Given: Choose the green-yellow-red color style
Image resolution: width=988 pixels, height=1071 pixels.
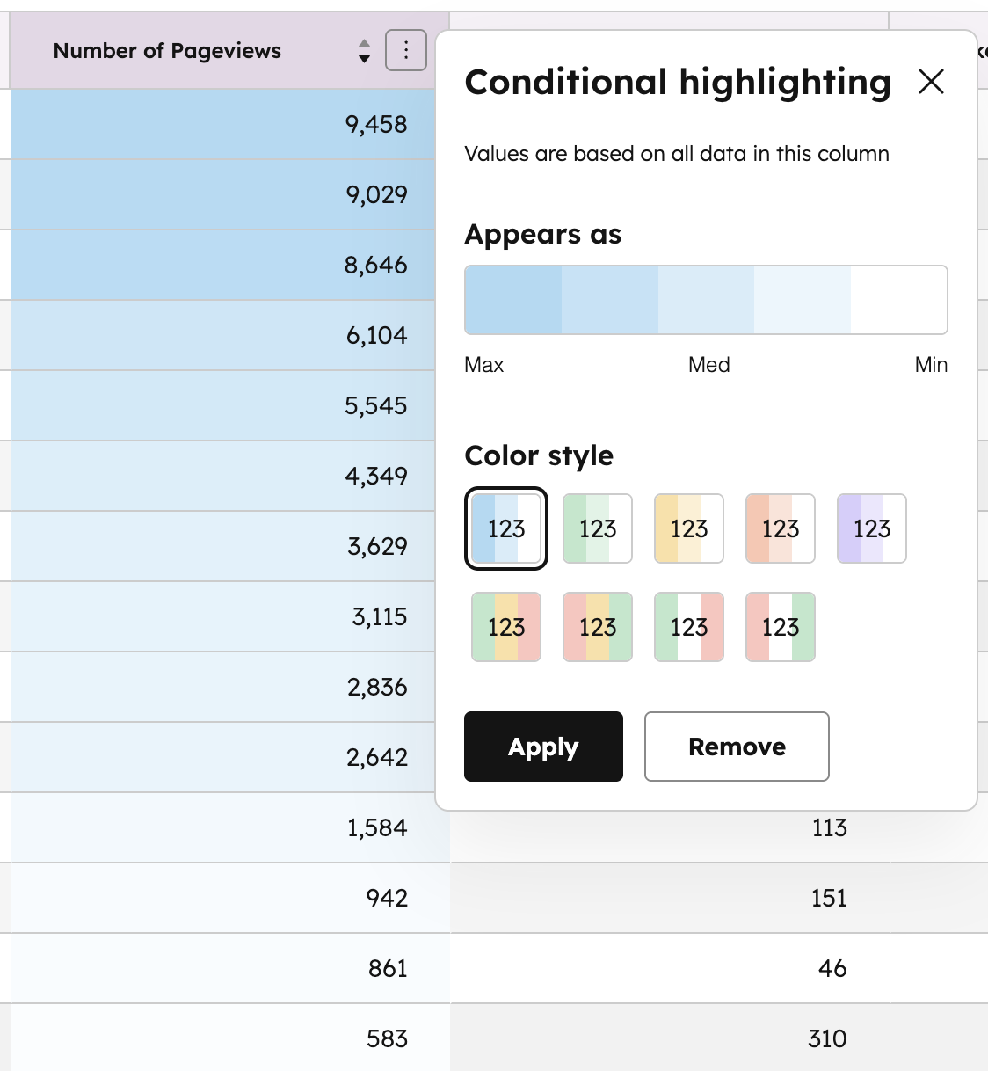Looking at the screenshot, I should (506, 627).
